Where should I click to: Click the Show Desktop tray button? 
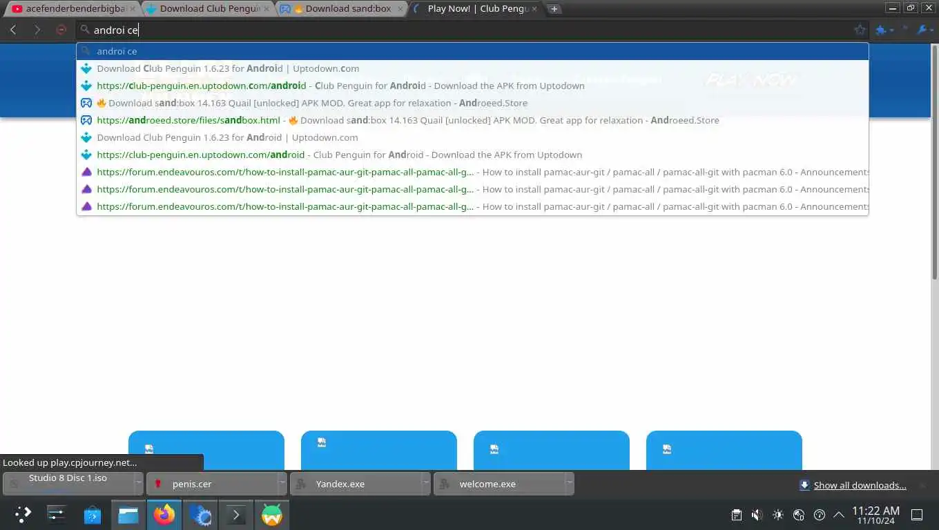tap(917, 515)
